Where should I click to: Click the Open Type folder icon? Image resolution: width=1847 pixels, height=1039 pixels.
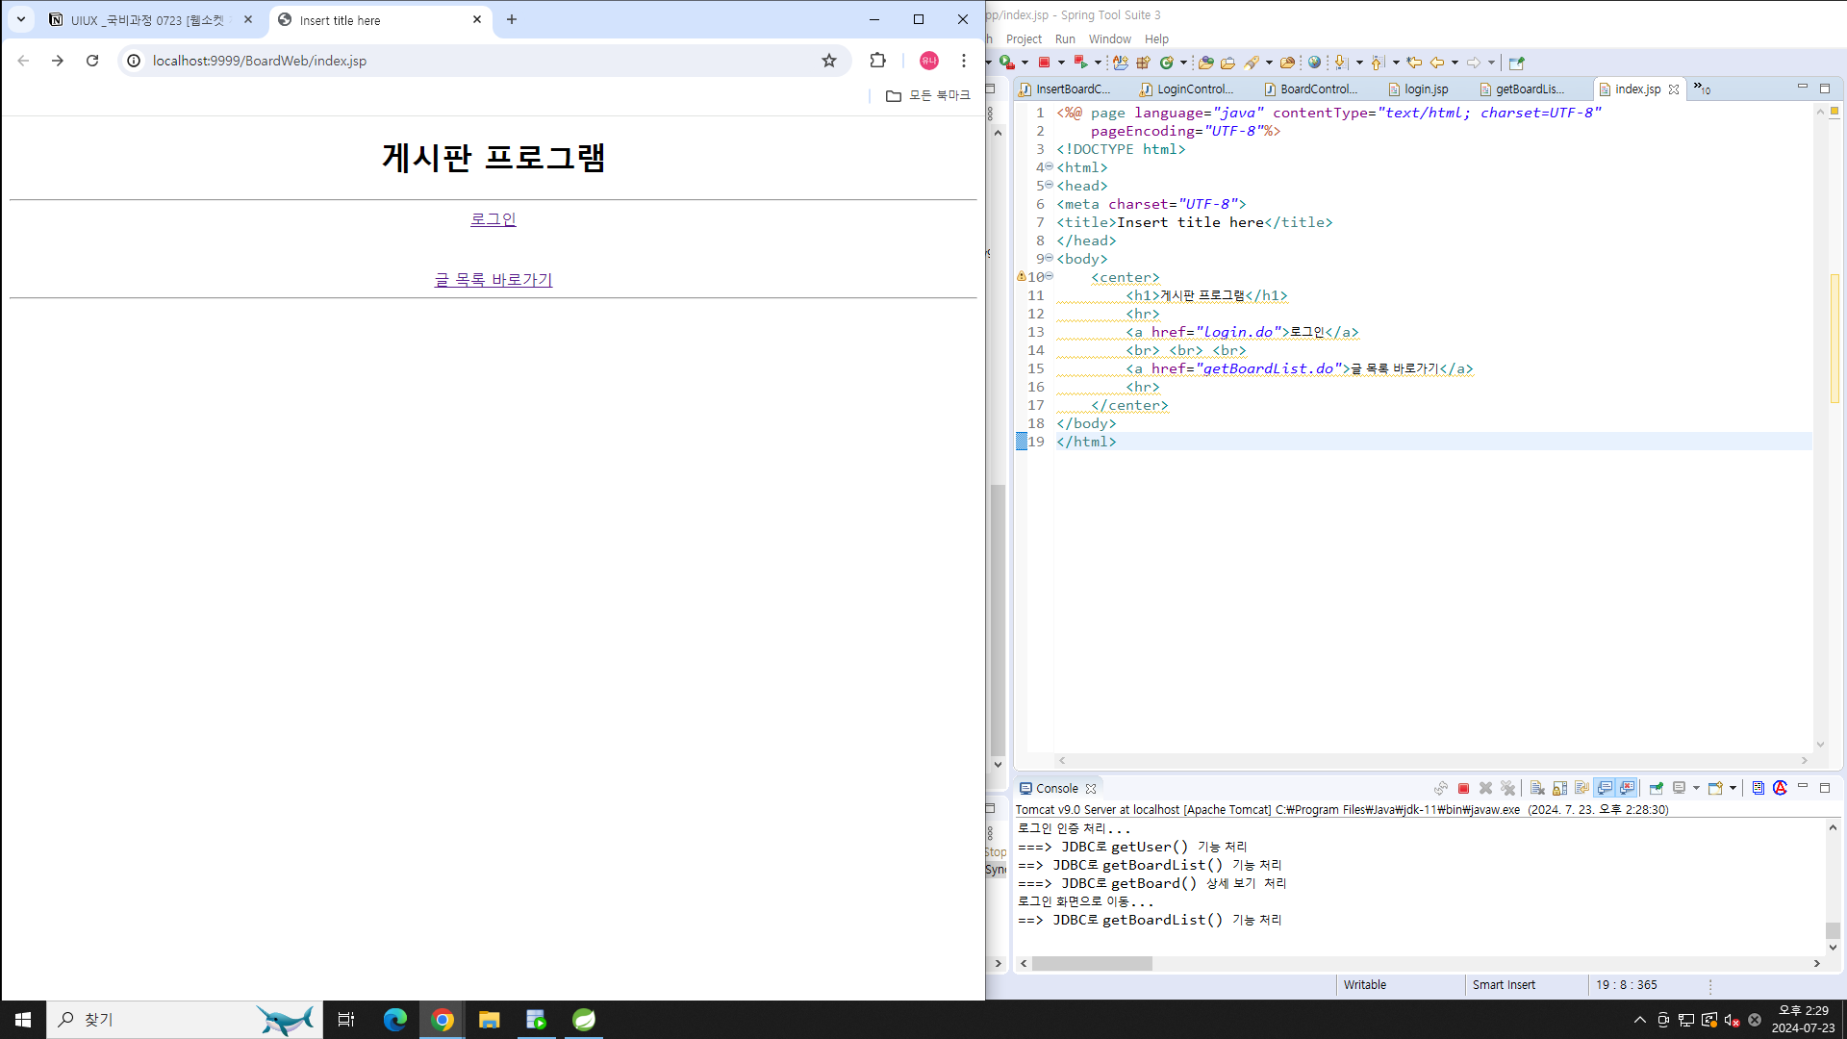(1205, 63)
